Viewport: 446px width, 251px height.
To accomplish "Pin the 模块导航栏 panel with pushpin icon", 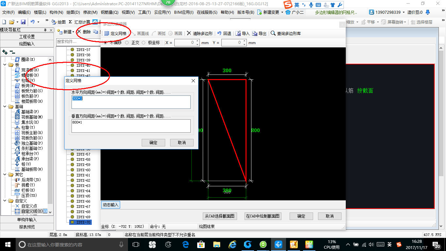I will pos(45,30).
